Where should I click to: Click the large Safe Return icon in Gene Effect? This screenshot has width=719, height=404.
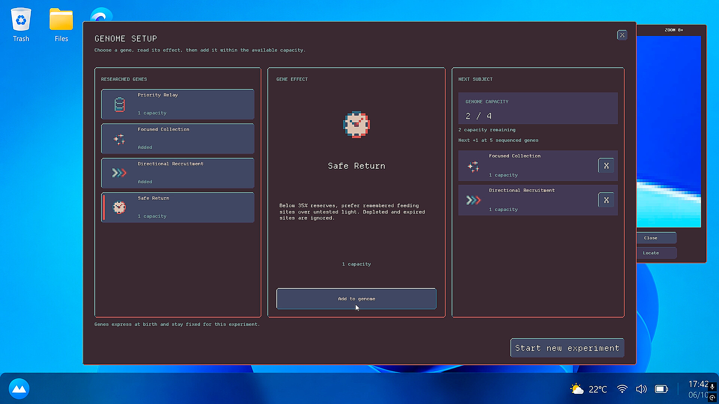[357, 125]
